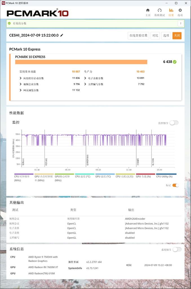Screen dimensions: 191x289
Task: Click the green check beside 6 438 score
Action: click(x=175, y=62)
